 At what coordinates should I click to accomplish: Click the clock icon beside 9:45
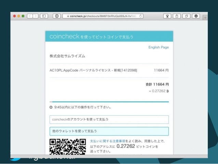51,107
